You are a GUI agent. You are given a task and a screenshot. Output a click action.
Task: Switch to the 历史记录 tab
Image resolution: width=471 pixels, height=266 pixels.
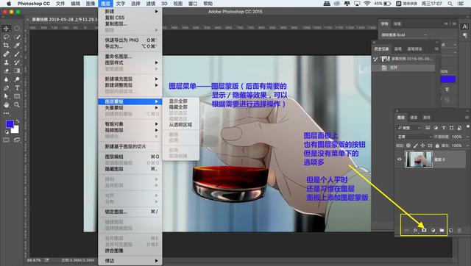coord(381,48)
